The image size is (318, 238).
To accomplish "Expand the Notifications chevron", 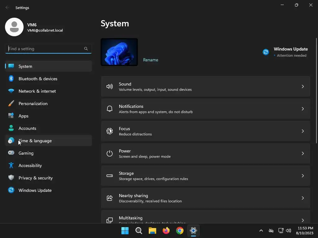I will 302,109.
